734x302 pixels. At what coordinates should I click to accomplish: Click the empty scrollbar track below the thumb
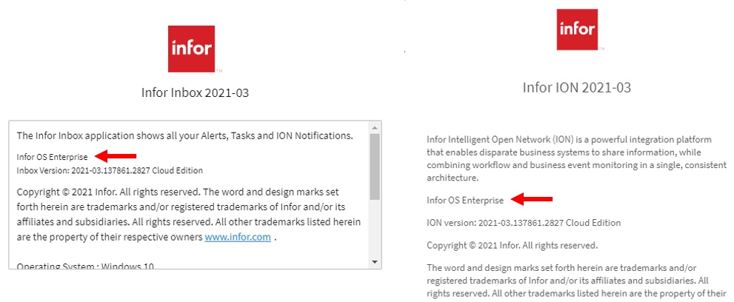point(375,229)
